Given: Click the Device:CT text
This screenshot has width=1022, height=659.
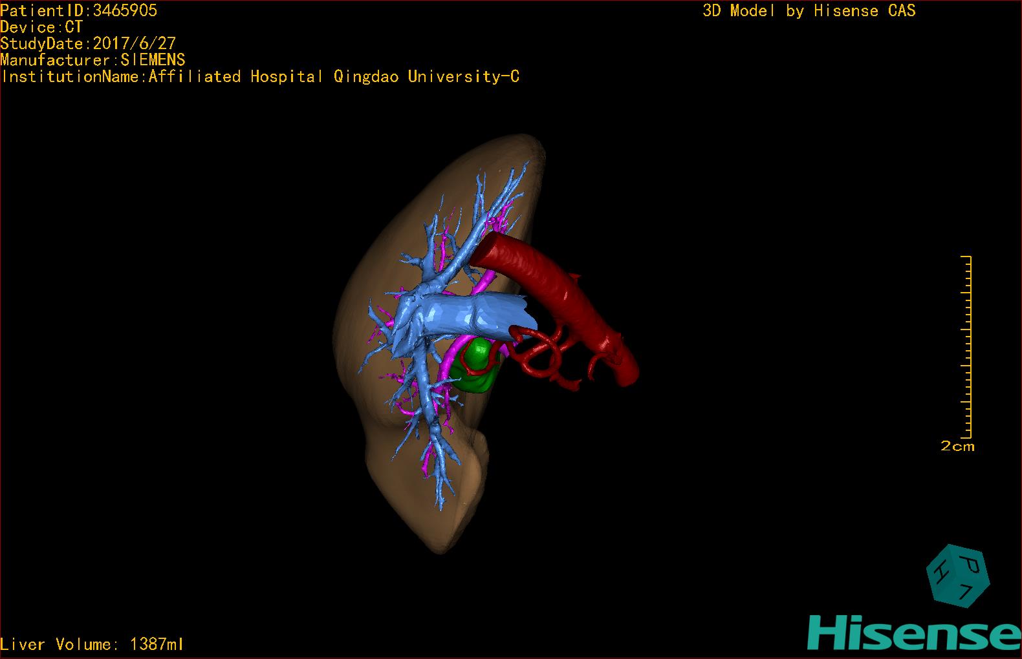Looking at the screenshot, I should pos(41,27).
